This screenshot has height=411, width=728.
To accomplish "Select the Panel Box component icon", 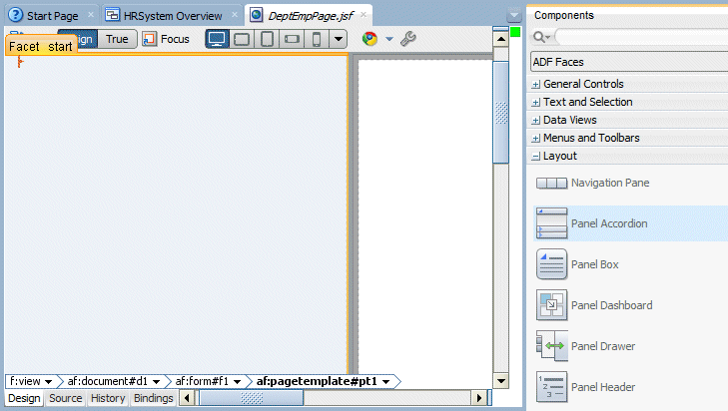I will coord(551,264).
